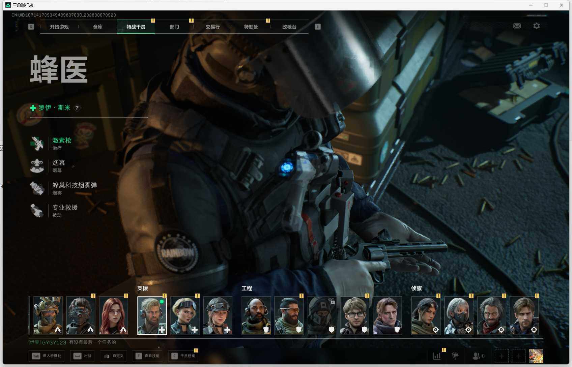The width and height of the screenshot is (572, 367).
Task: Switch to the 开始游戏 tab
Action: [59, 27]
